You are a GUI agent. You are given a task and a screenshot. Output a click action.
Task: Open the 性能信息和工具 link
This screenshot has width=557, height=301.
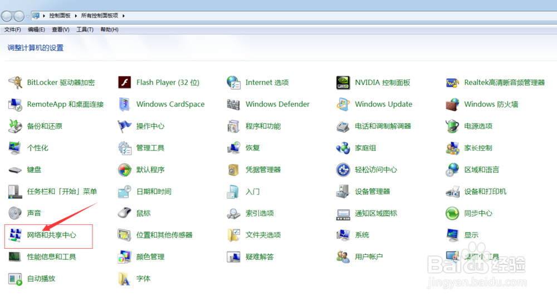click(51, 257)
